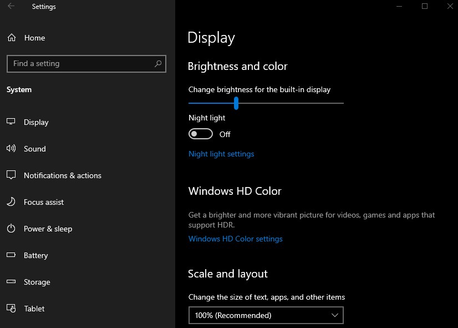The image size is (458, 328).
Task: Go to Home settings page
Action: pos(35,38)
